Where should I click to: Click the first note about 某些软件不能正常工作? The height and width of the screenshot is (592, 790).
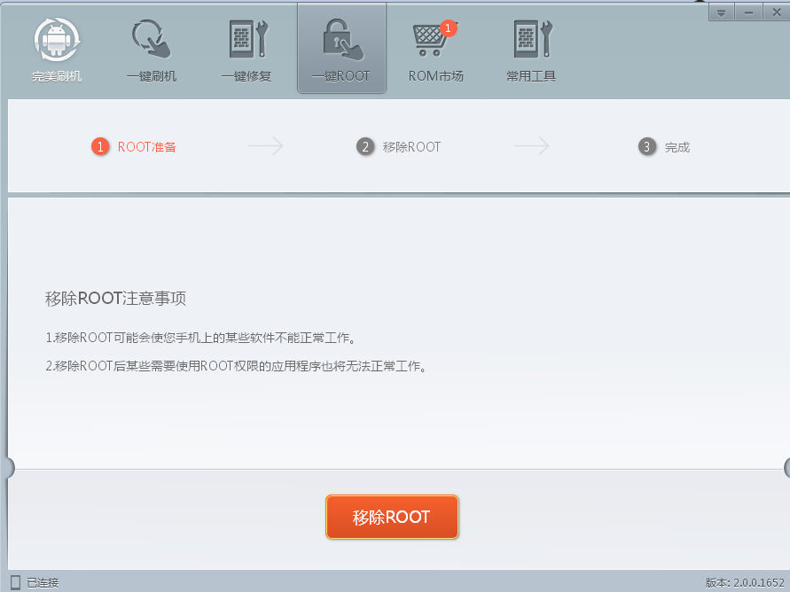(201, 338)
